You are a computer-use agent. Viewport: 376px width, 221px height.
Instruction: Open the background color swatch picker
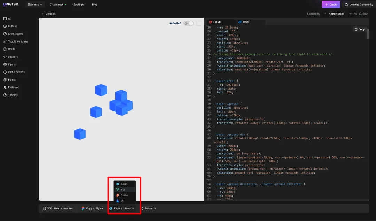tap(198, 23)
